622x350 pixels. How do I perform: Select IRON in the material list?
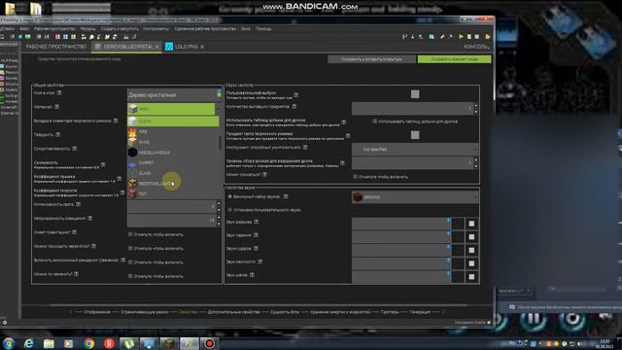(171, 109)
